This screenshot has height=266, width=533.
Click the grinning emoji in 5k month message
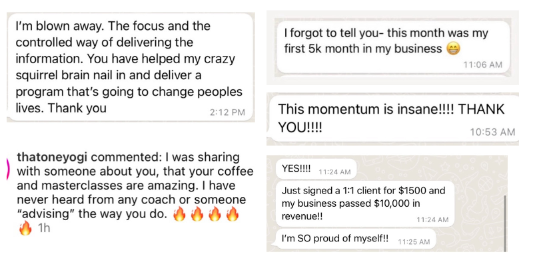(453, 49)
